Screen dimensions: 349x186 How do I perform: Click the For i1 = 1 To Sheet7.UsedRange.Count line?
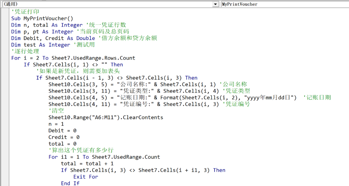(x=104, y=157)
